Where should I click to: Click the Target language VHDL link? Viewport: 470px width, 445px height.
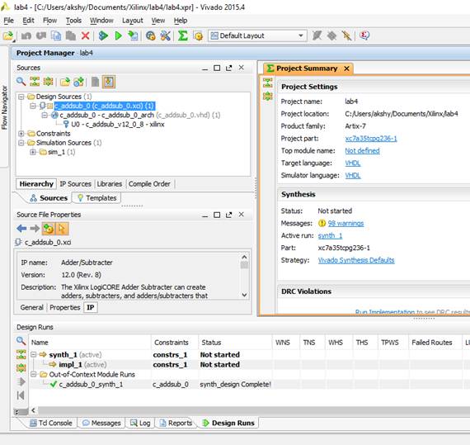tap(353, 163)
